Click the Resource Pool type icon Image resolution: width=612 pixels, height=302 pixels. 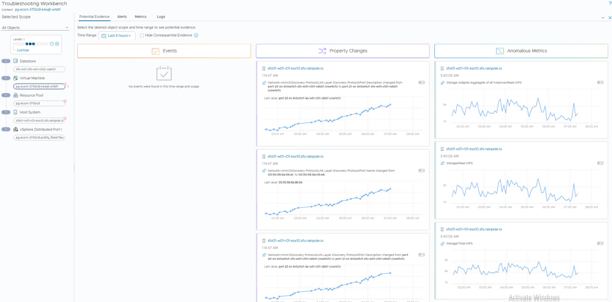[16, 95]
